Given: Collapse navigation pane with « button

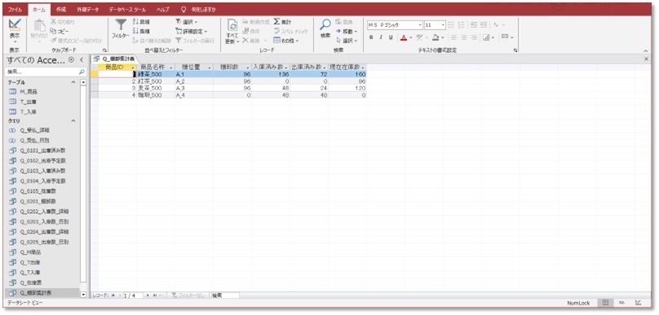Looking at the screenshot, I should [x=82, y=60].
